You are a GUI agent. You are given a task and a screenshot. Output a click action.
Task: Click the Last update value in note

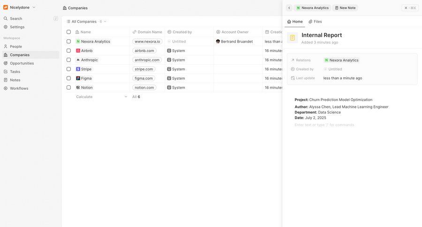(343, 78)
